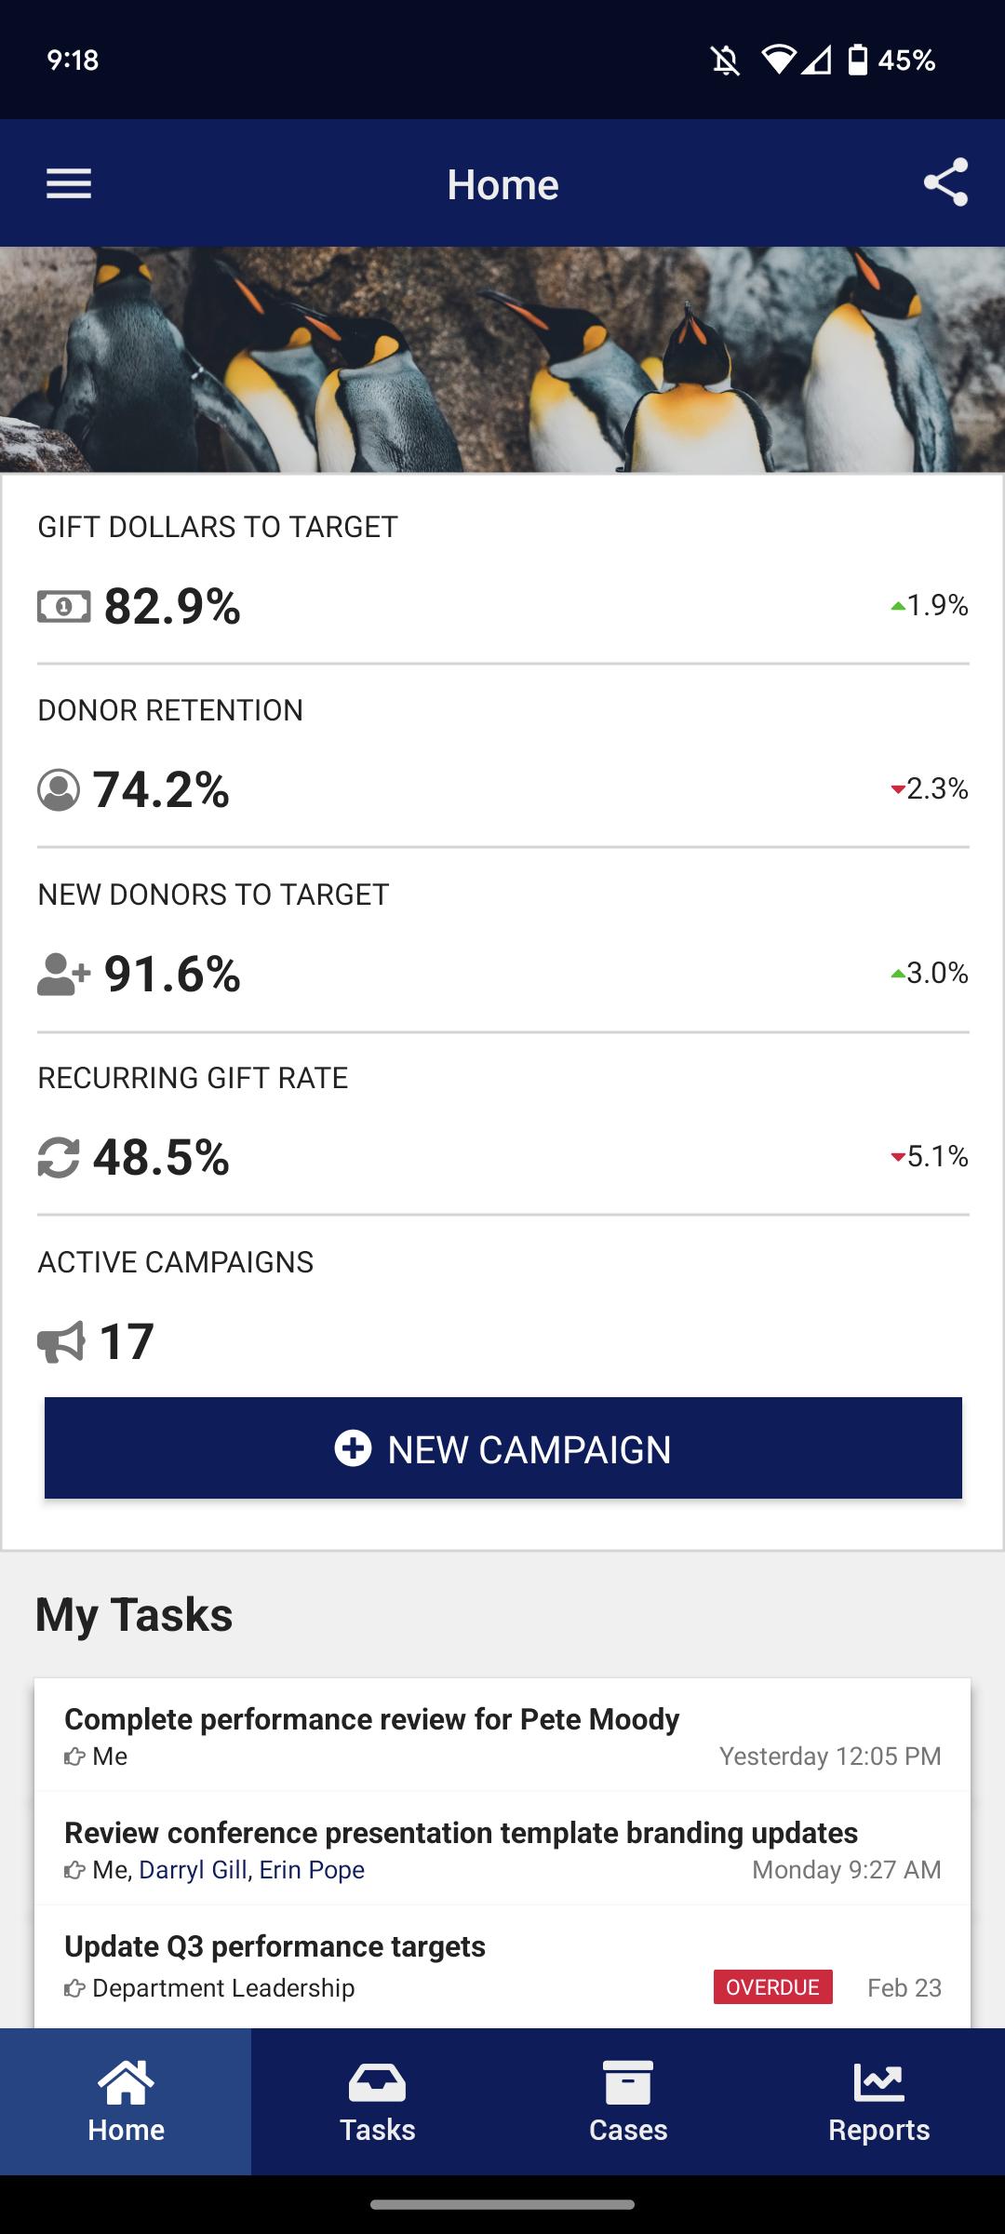The height and width of the screenshot is (2234, 1005).
Task: Tap the 5.1% recurring gift change indicator
Action: pos(930,1157)
